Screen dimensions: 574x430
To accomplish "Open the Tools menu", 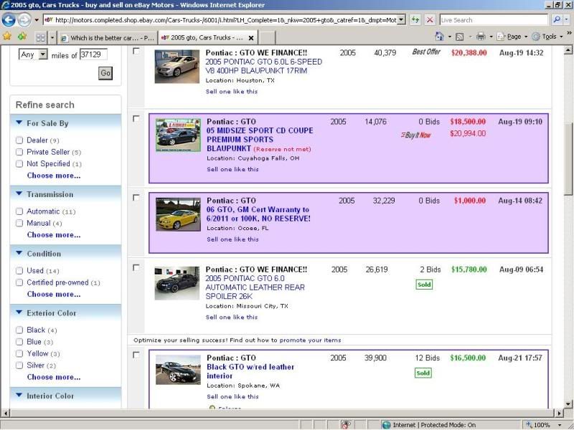I will click(x=550, y=37).
